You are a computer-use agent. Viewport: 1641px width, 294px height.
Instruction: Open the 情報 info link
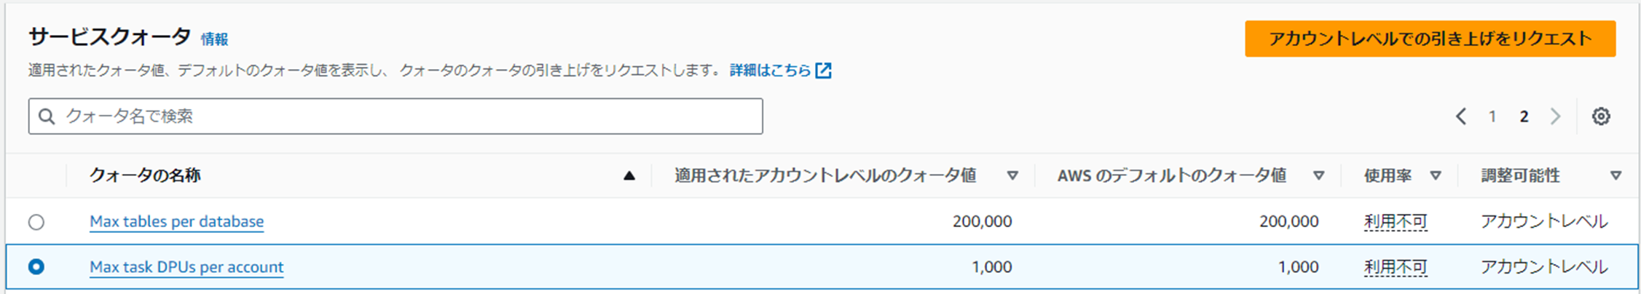pos(214,39)
